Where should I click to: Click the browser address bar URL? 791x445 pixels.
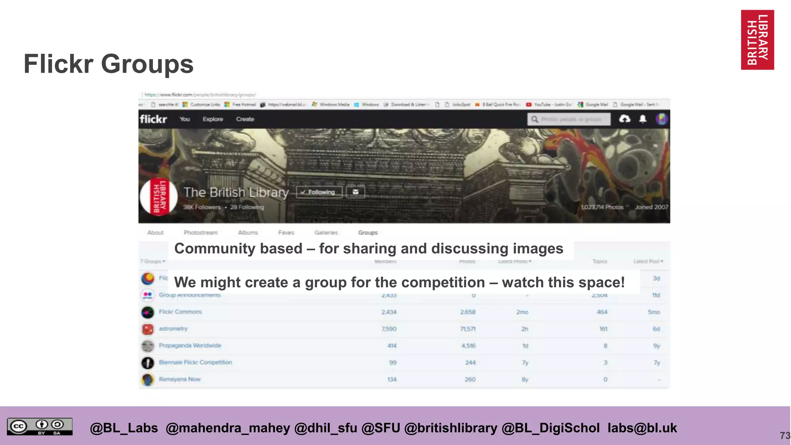pyautogui.click(x=200, y=95)
